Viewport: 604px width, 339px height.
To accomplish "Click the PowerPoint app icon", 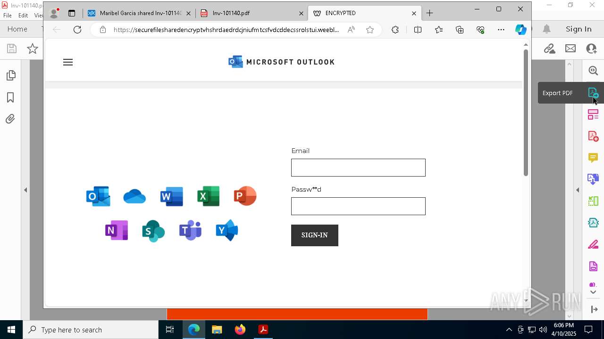I will click(x=245, y=196).
